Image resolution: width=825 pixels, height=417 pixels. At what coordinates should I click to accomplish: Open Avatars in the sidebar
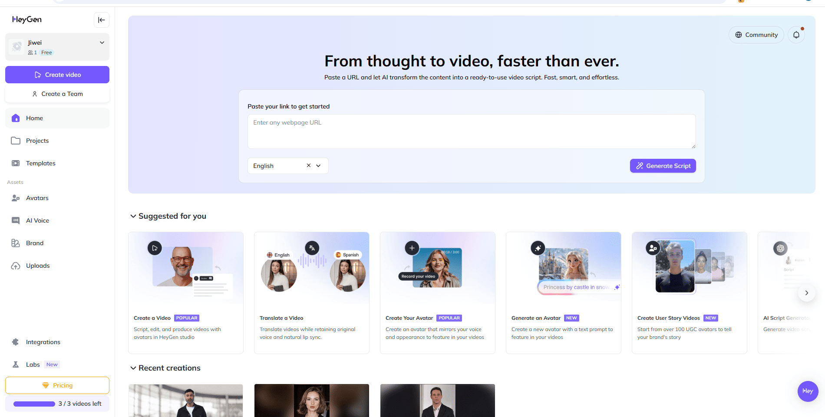pos(57,198)
